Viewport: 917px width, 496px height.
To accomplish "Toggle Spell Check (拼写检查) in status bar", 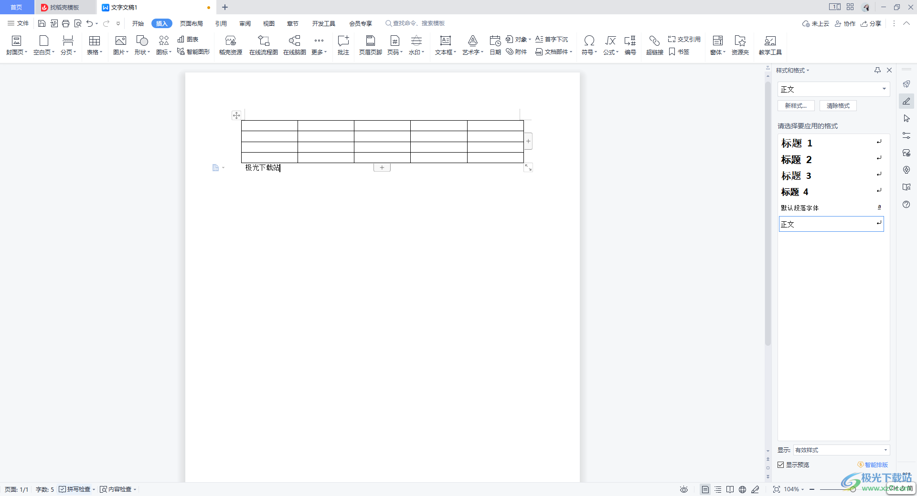I will point(75,489).
